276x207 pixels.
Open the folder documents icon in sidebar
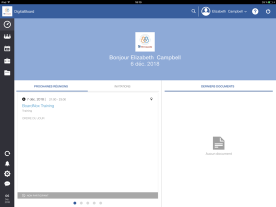tap(7, 73)
